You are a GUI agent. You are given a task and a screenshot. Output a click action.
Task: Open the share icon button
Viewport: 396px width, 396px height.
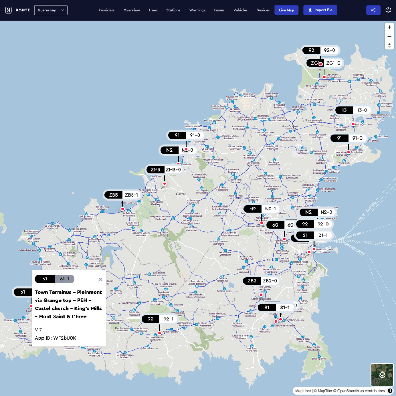(x=373, y=10)
